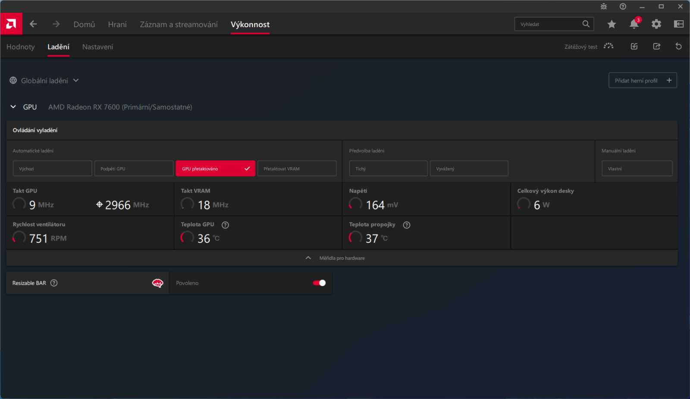
Task: Open help for Teplota GPU
Action: 225,225
